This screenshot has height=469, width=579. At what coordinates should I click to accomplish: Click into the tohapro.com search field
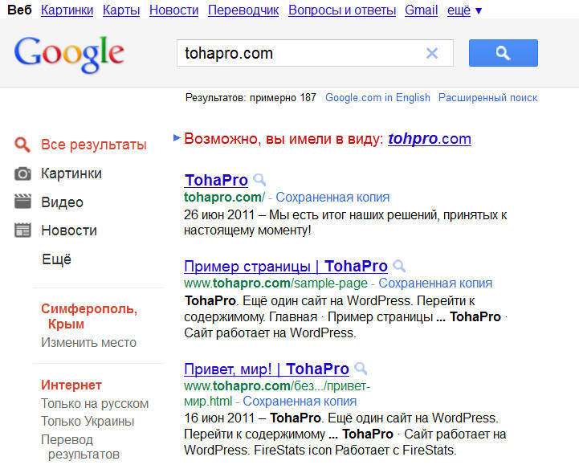(x=300, y=54)
